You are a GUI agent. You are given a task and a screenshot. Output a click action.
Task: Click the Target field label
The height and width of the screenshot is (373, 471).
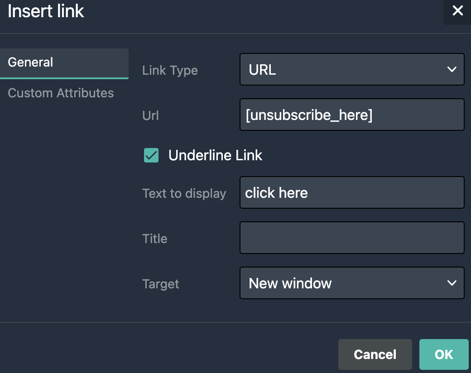[161, 284]
